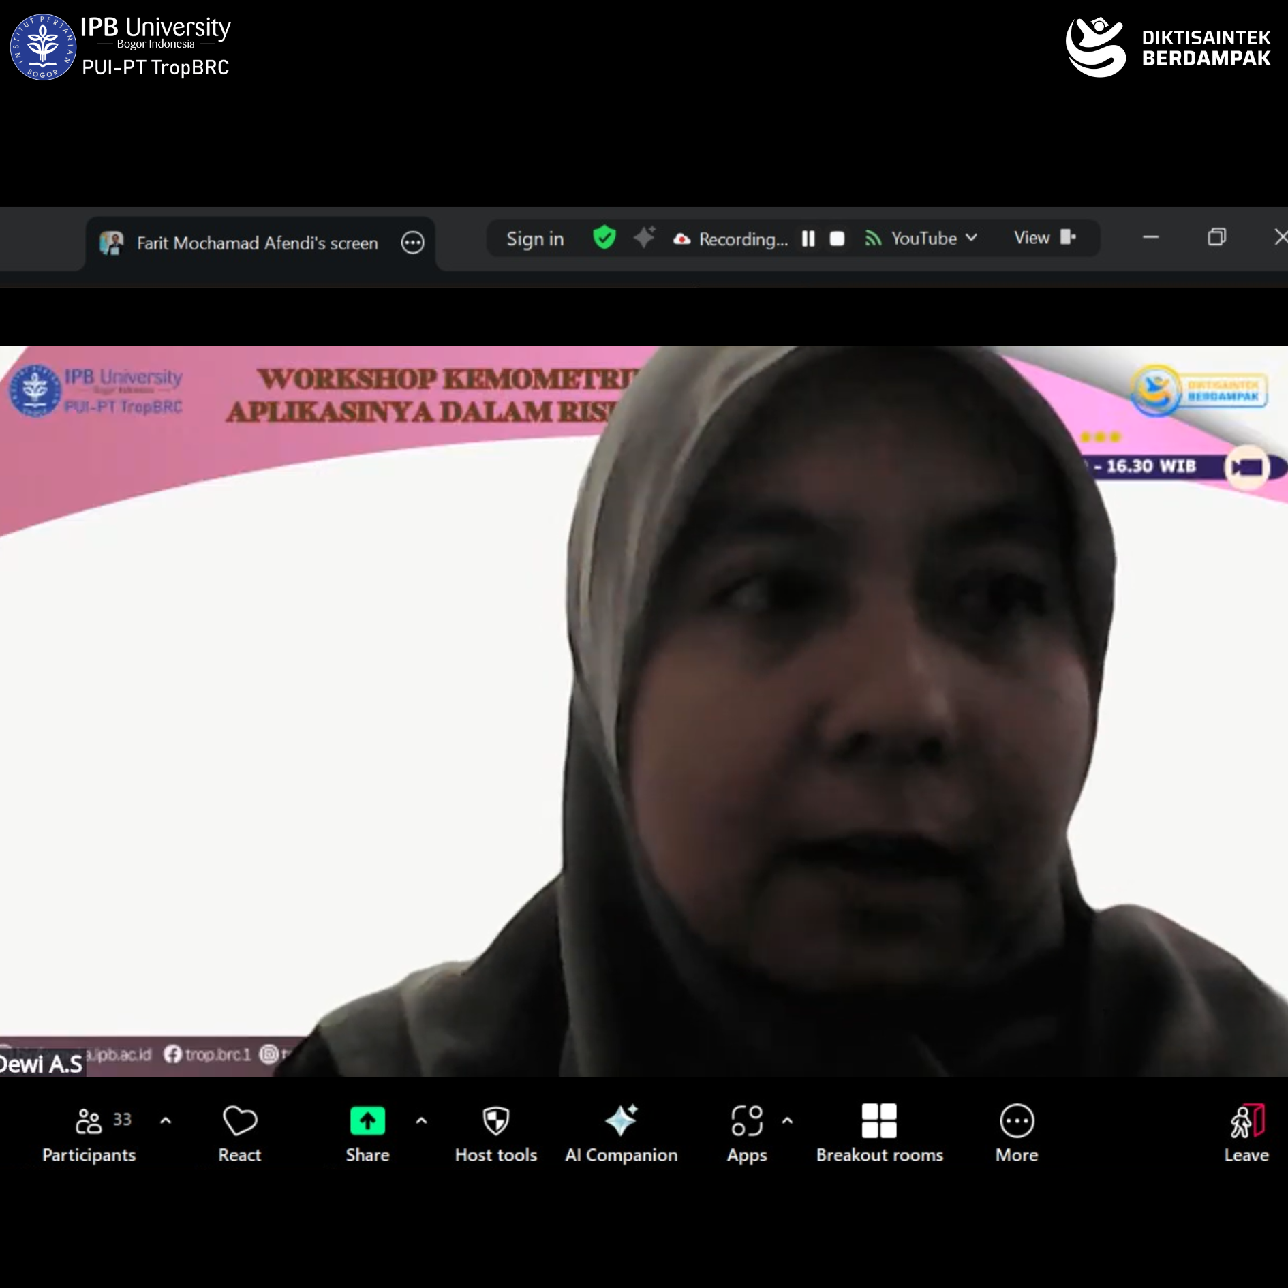Viewport: 1288px width, 1288px height.
Task: Pause the recording
Action: click(808, 239)
